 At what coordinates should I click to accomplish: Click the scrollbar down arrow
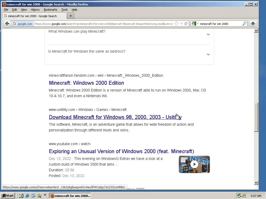coord(256,183)
